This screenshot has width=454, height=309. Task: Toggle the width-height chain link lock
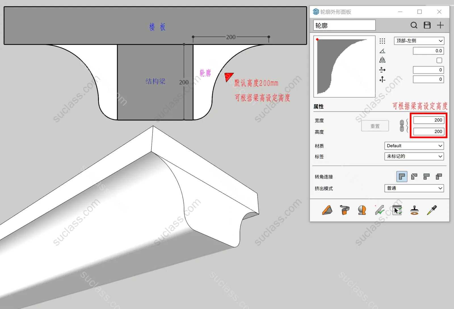[x=402, y=126]
